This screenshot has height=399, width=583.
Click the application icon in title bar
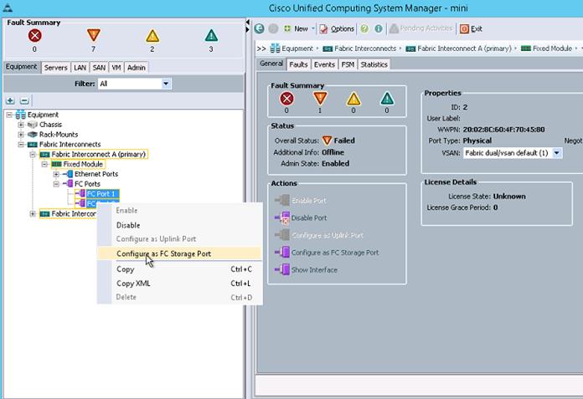pyautogui.click(x=8, y=8)
